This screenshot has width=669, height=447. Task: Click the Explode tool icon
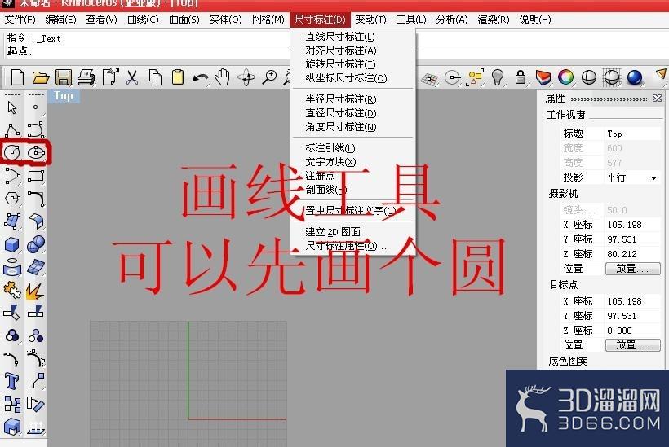[35, 291]
